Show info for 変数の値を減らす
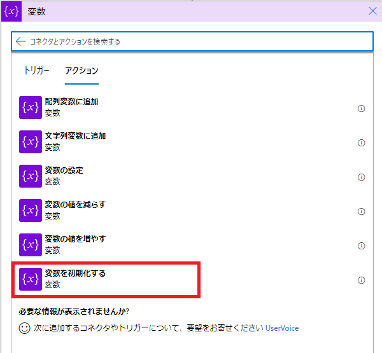 361,211
